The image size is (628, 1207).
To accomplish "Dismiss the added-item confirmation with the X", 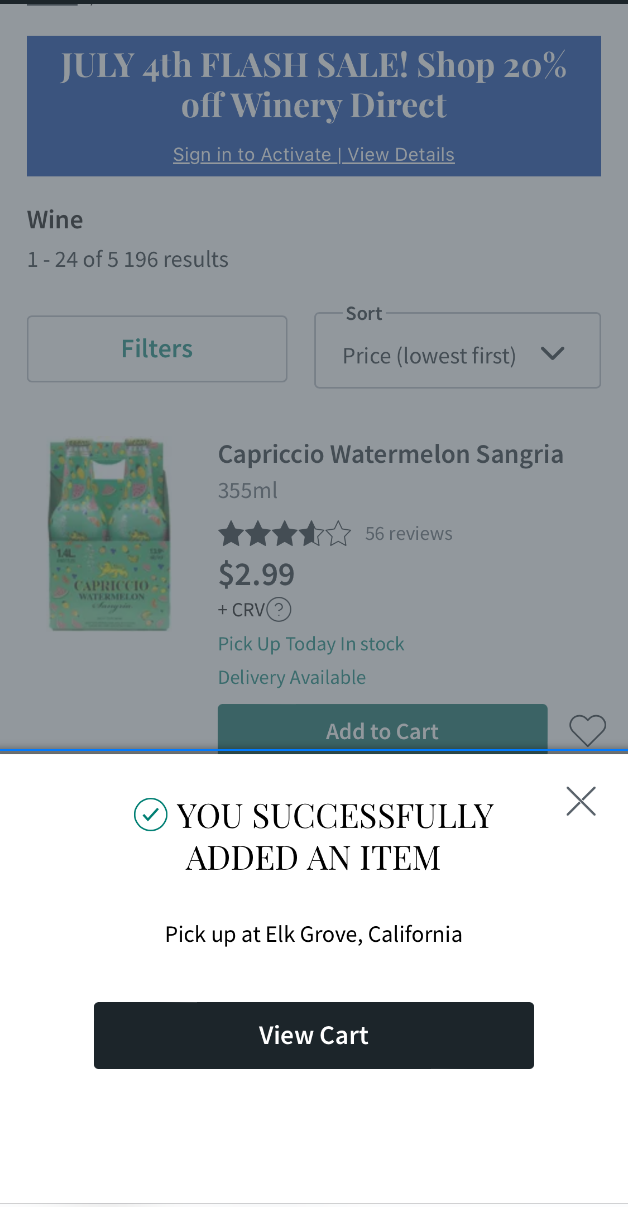I will tap(582, 801).
